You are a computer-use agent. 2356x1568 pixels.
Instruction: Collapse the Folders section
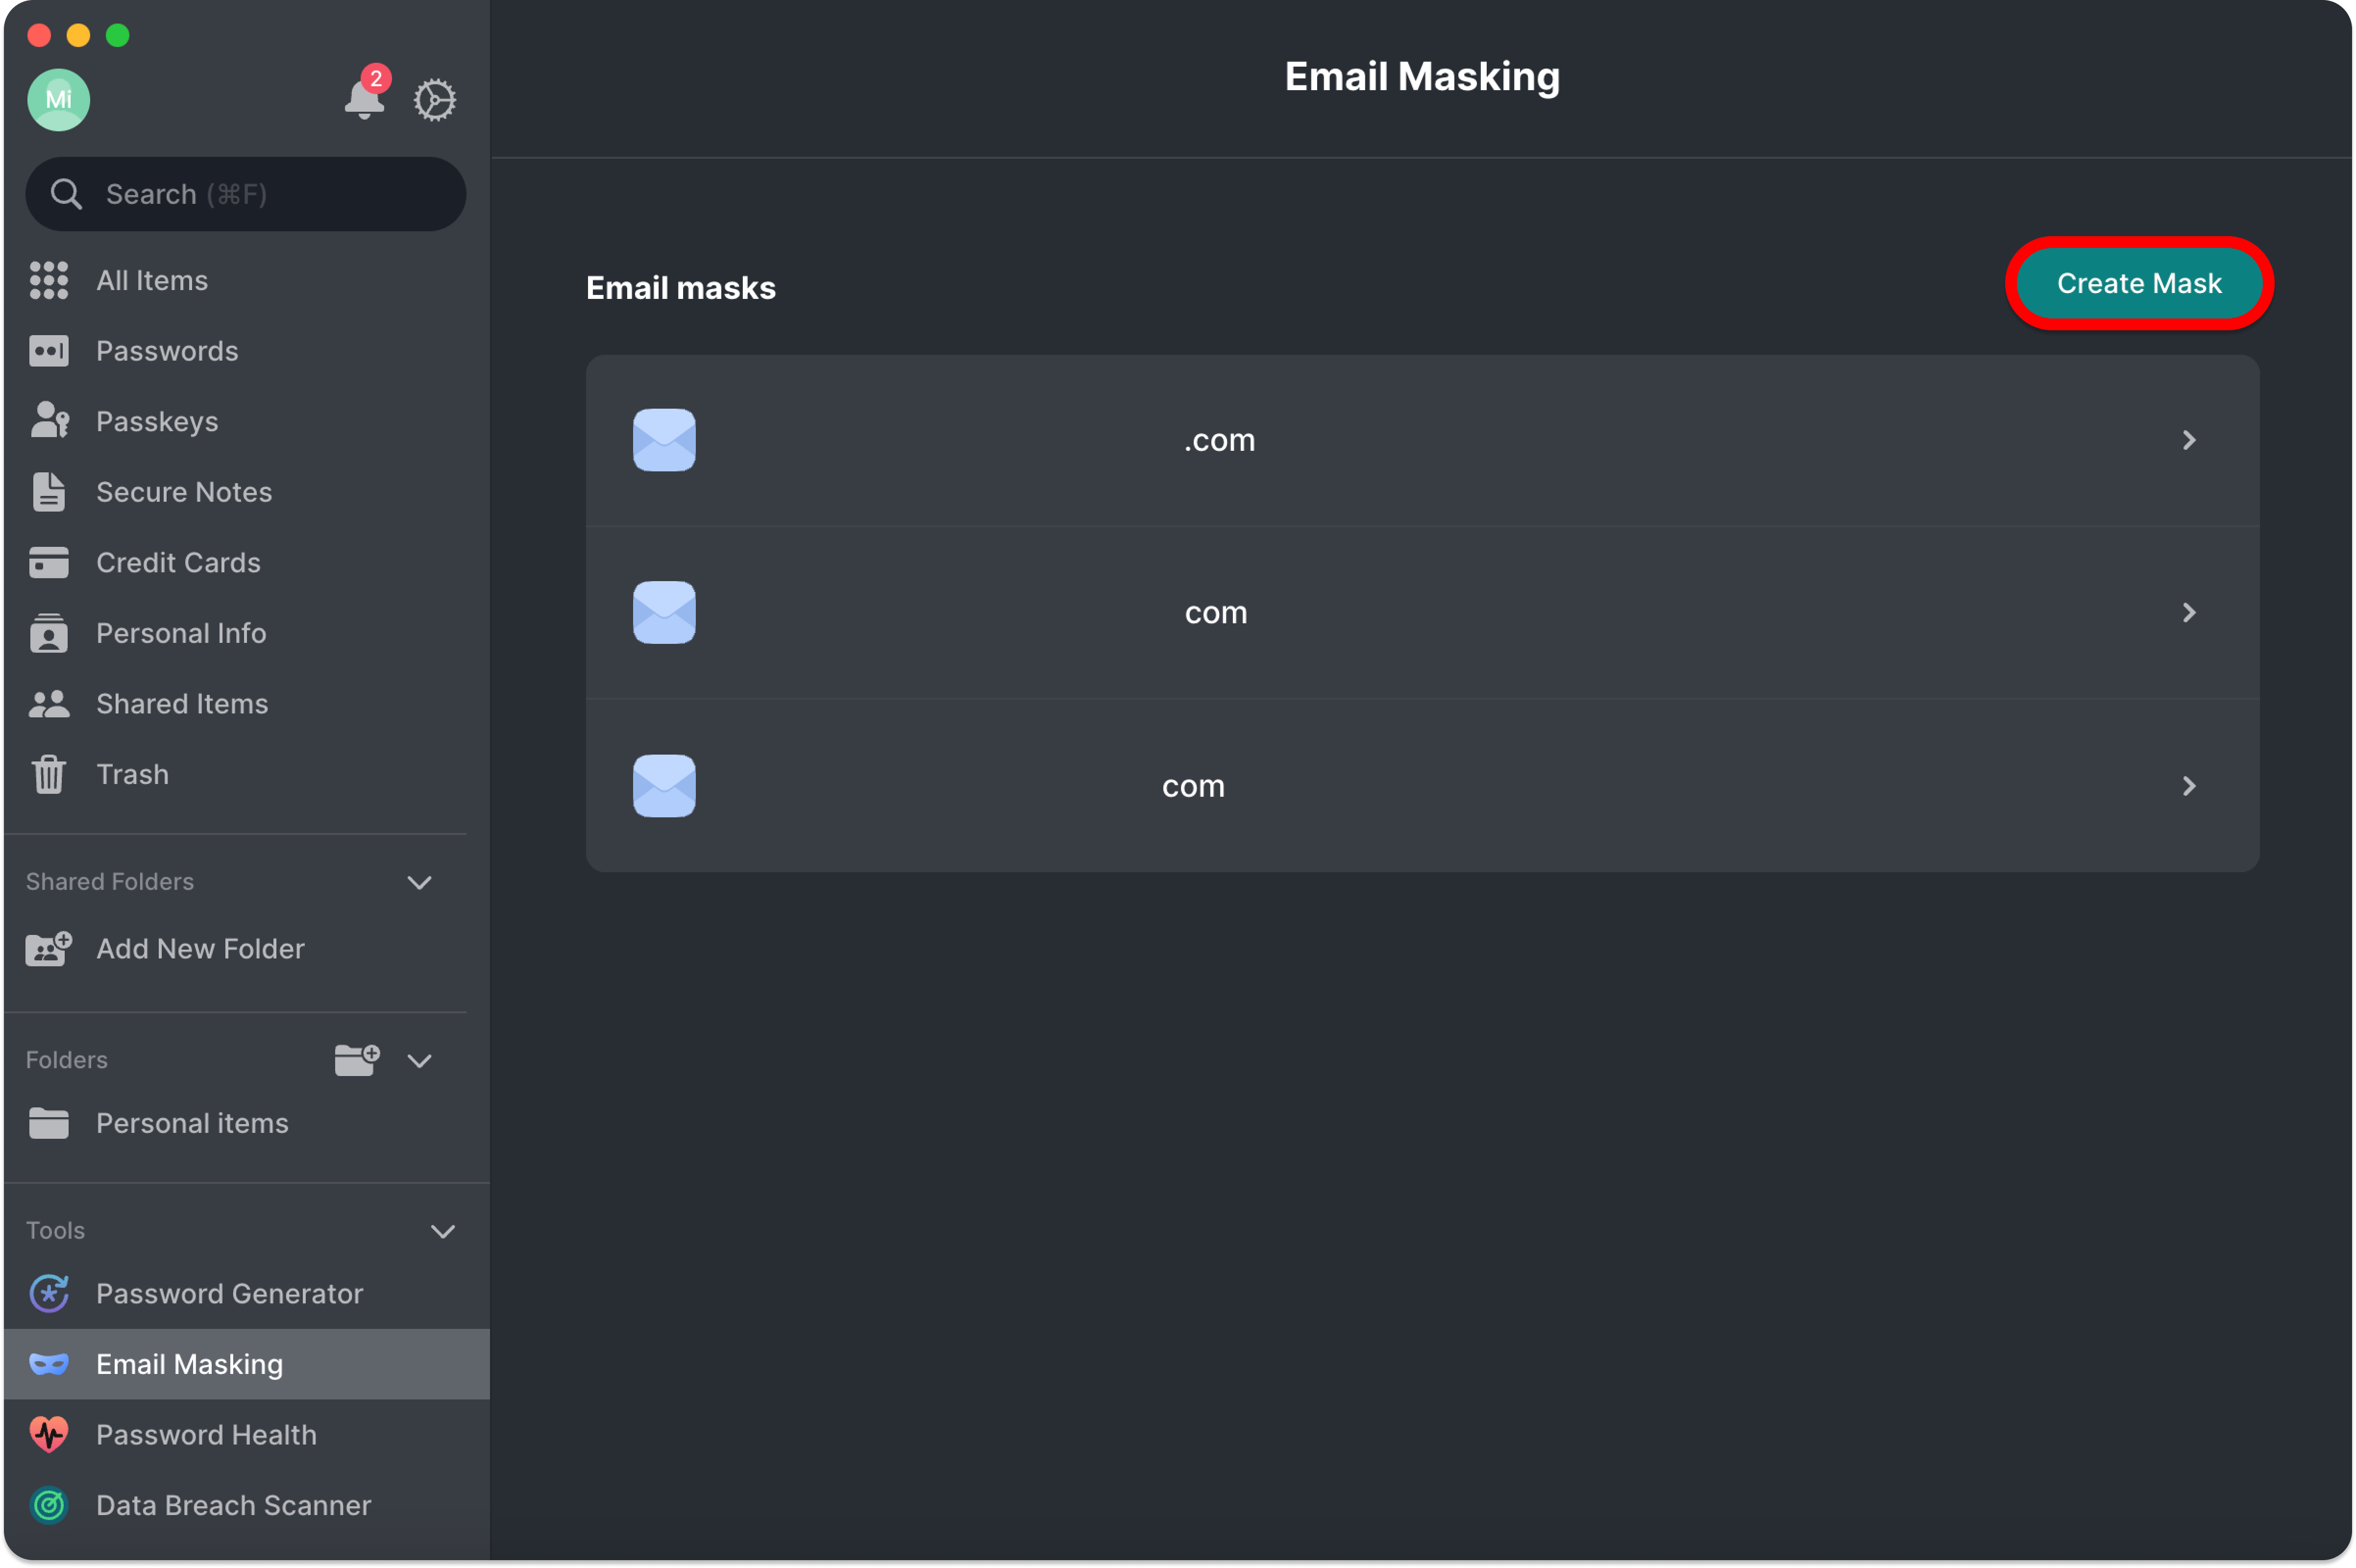(x=419, y=1061)
